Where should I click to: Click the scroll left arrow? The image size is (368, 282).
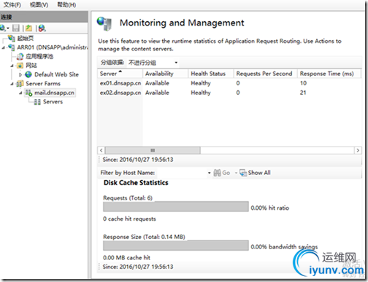tap(101, 150)
